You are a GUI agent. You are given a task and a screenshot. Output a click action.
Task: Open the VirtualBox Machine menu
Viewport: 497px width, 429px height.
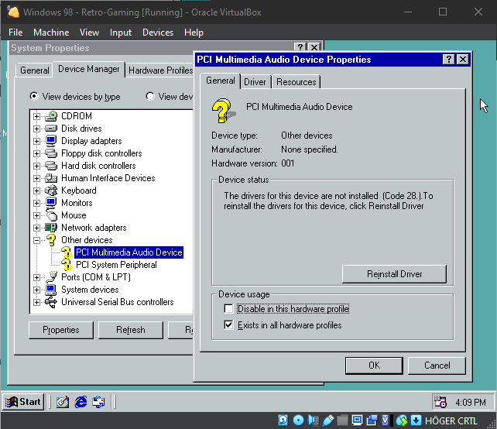point(51,33)
